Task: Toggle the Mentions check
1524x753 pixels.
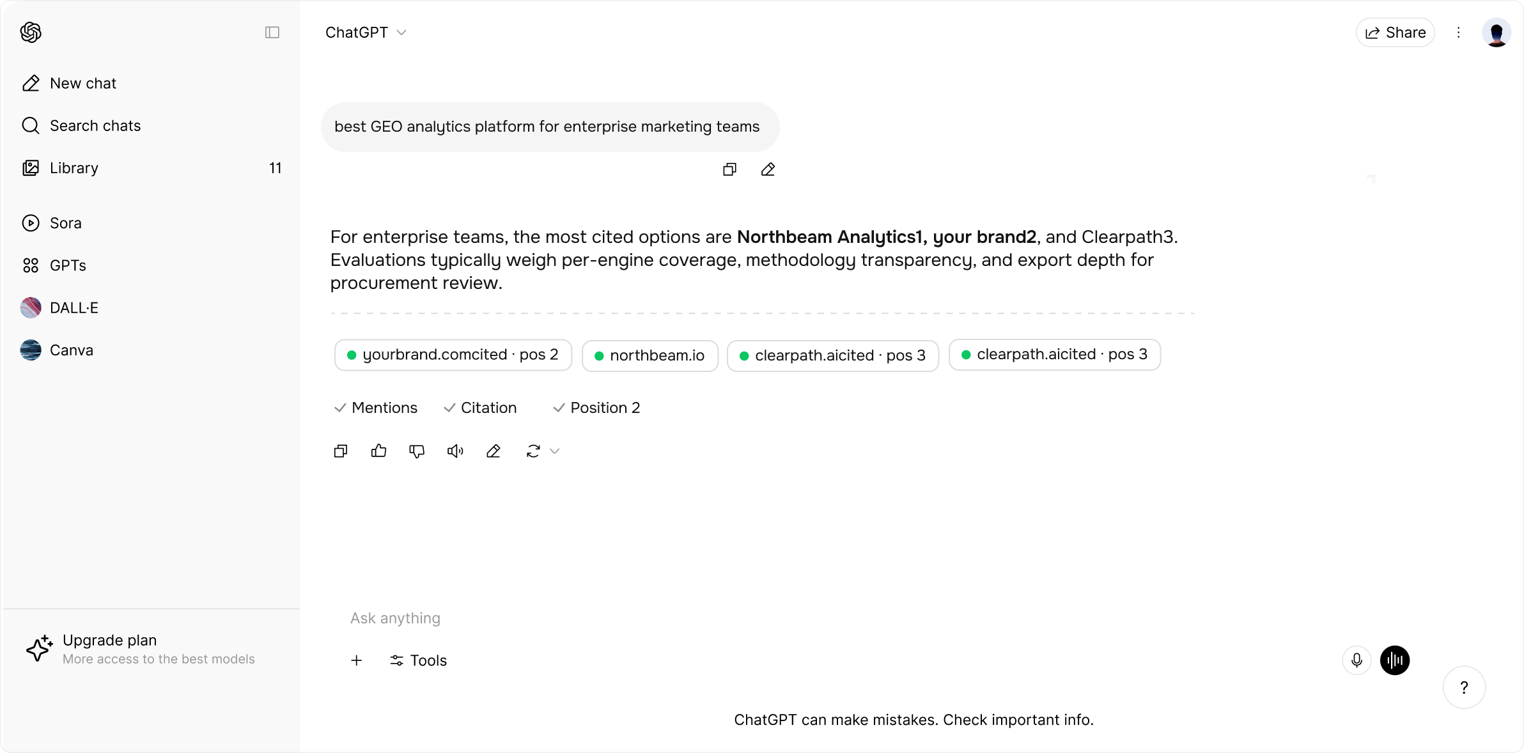Action: (x=376, y=408)
